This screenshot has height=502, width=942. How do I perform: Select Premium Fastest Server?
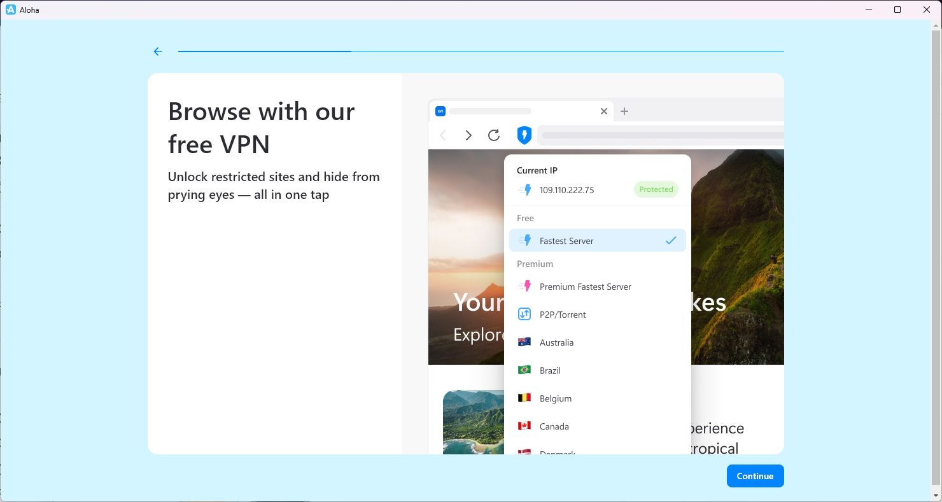[x=598, y=287]
